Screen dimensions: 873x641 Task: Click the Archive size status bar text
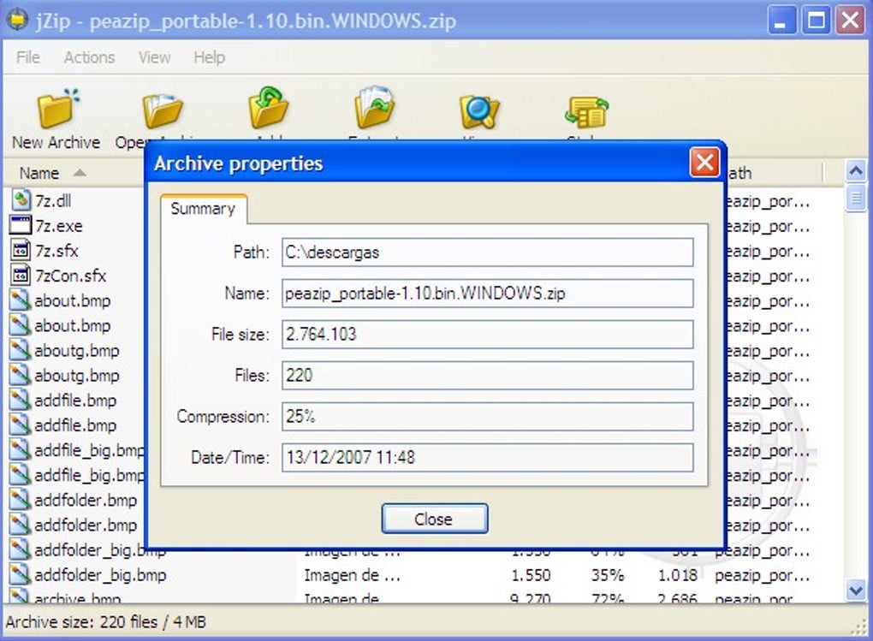(106, 621)
